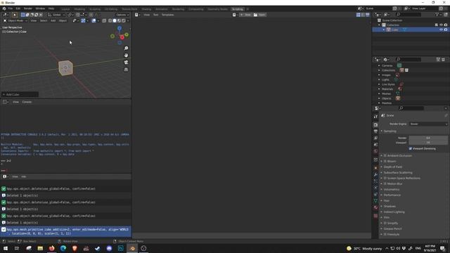Expand the Cameras row in data outliner
The image size is (450, 253).
click(379, 65)
